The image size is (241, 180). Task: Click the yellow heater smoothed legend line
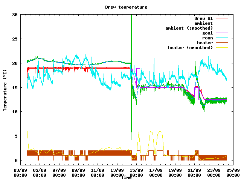(222, 48)
